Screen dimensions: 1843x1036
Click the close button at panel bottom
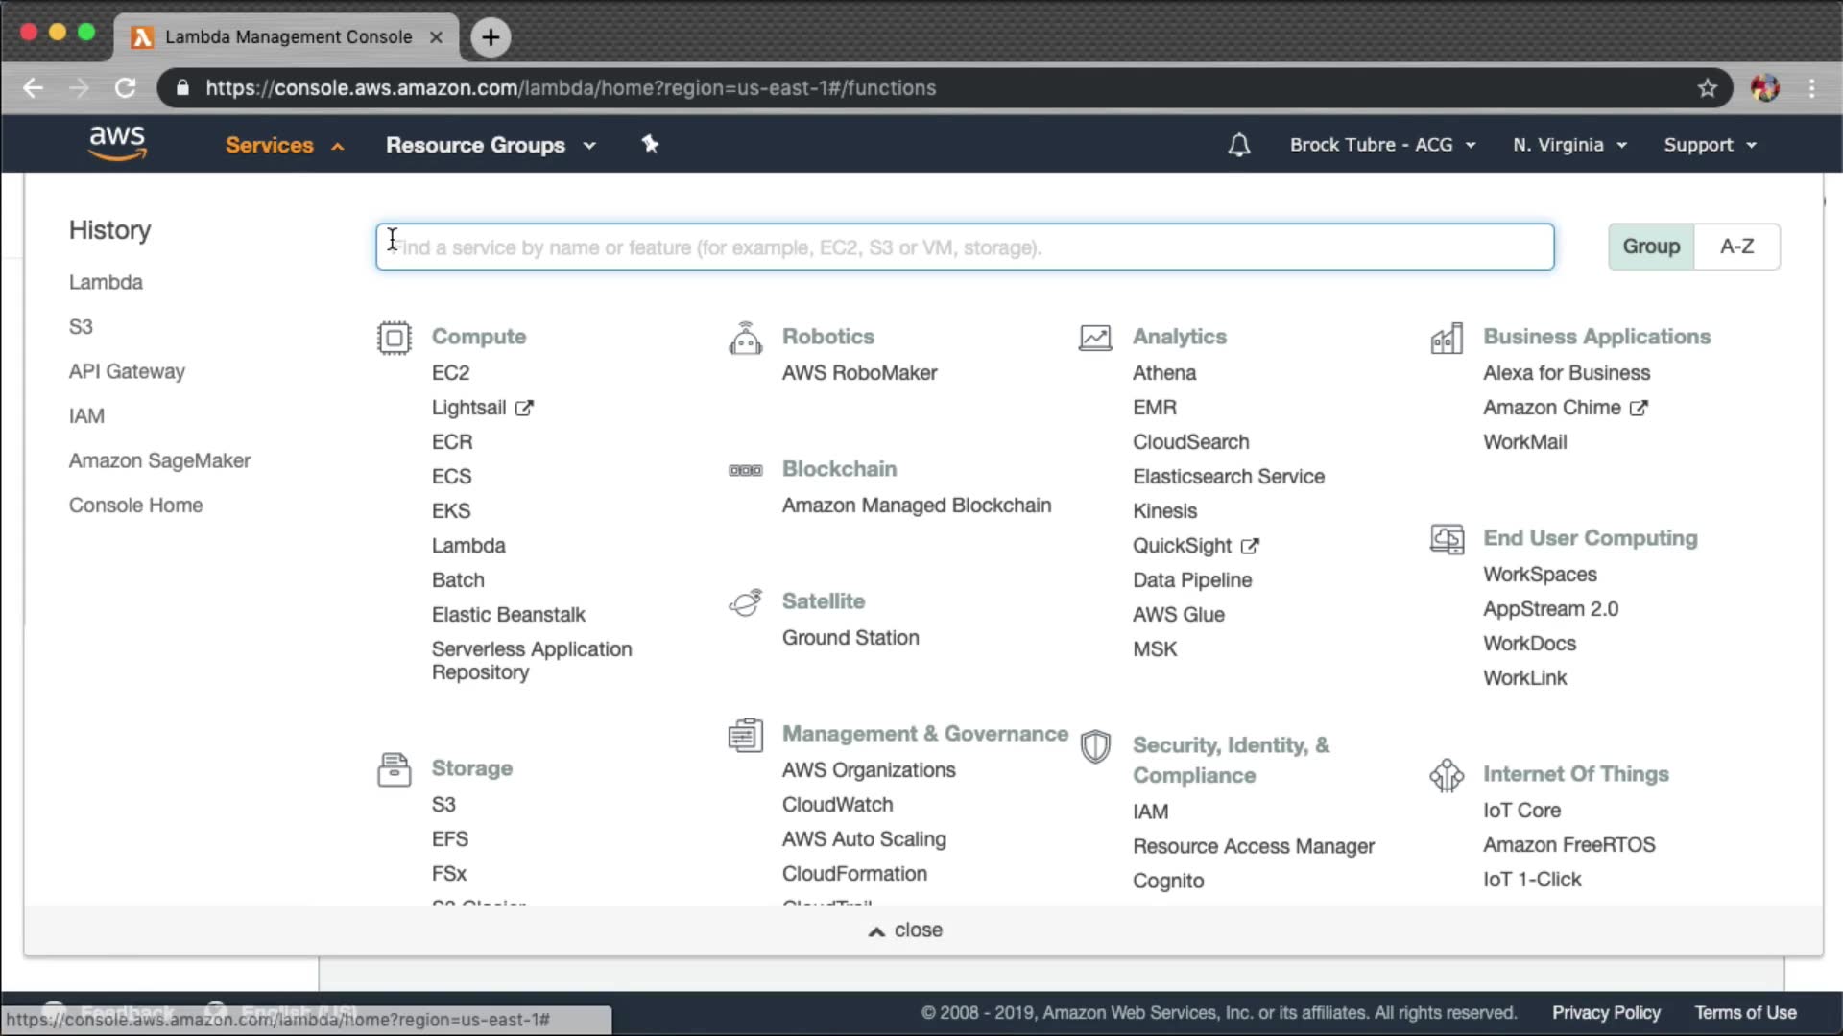point(905,930)
